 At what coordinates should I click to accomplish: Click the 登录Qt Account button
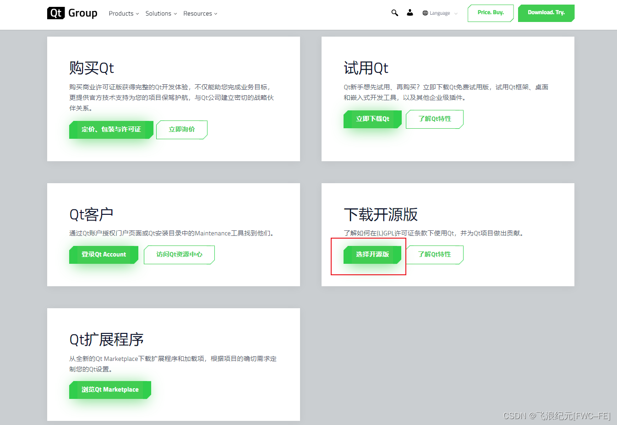104,255
